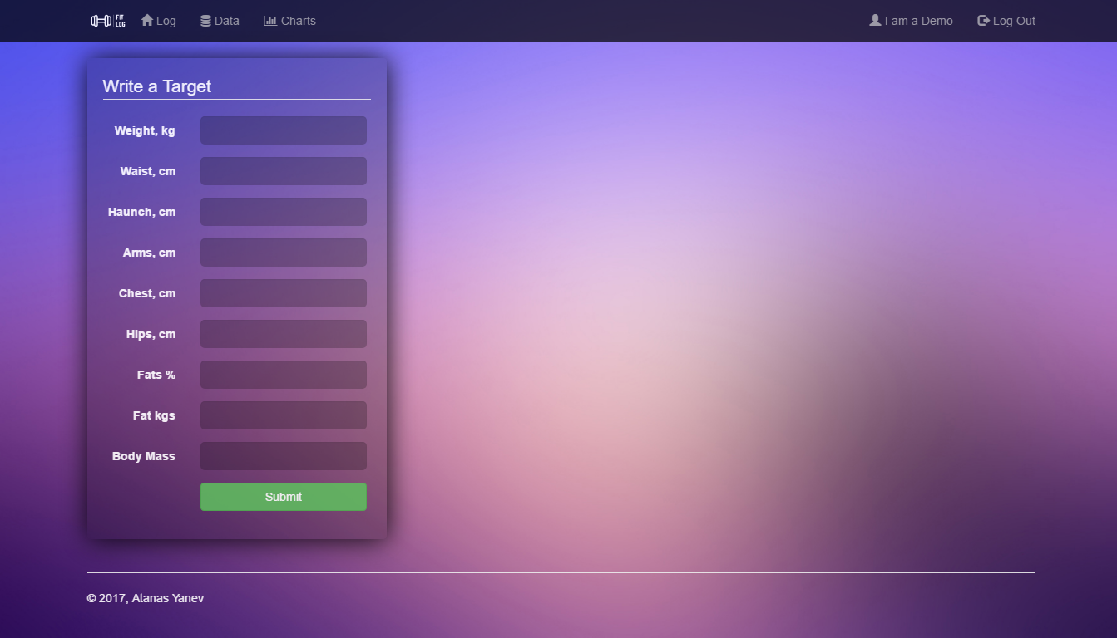This screenshot has width=1117, height=638.
Task: Submit the target form
Action: pyautogui.click(x=283, y=497)
